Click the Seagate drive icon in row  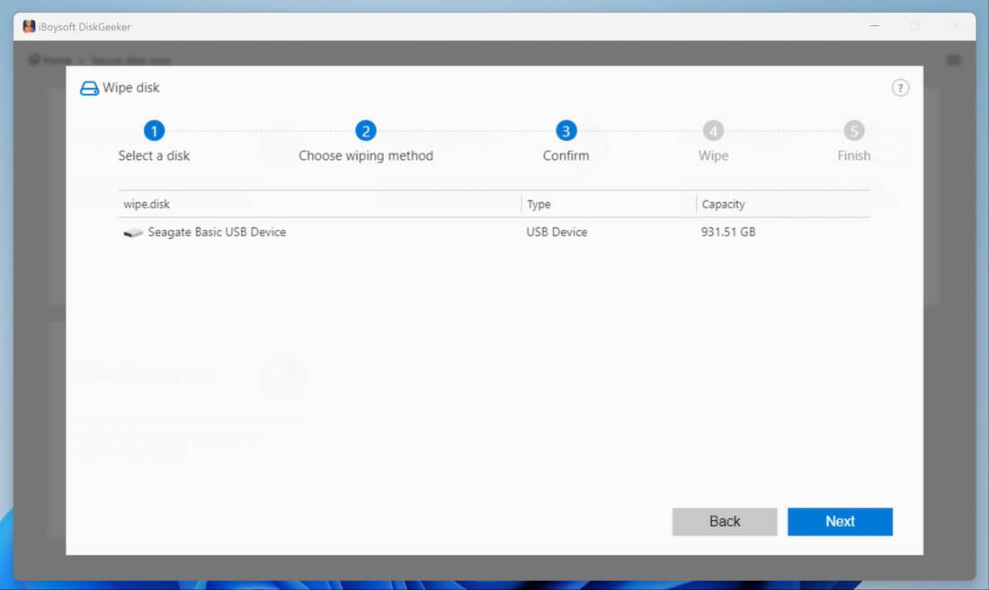[132, 233]
